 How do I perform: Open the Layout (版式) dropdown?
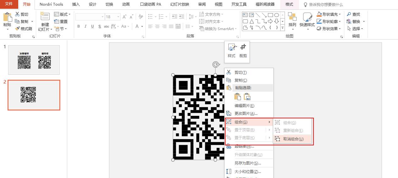click(62, 14)
